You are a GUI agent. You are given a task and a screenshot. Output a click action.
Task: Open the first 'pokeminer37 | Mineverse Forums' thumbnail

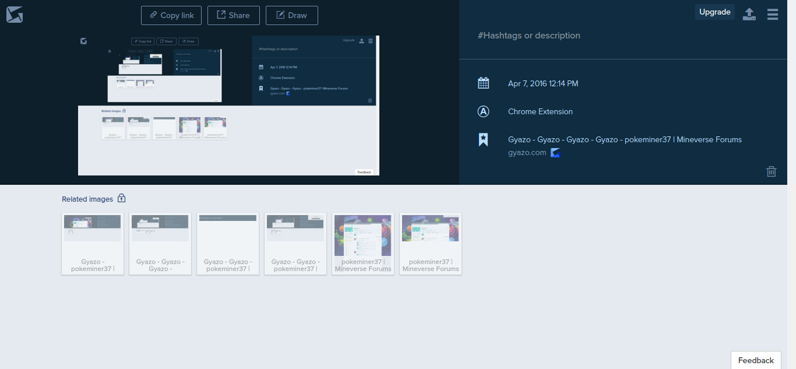tap(363, 244)
